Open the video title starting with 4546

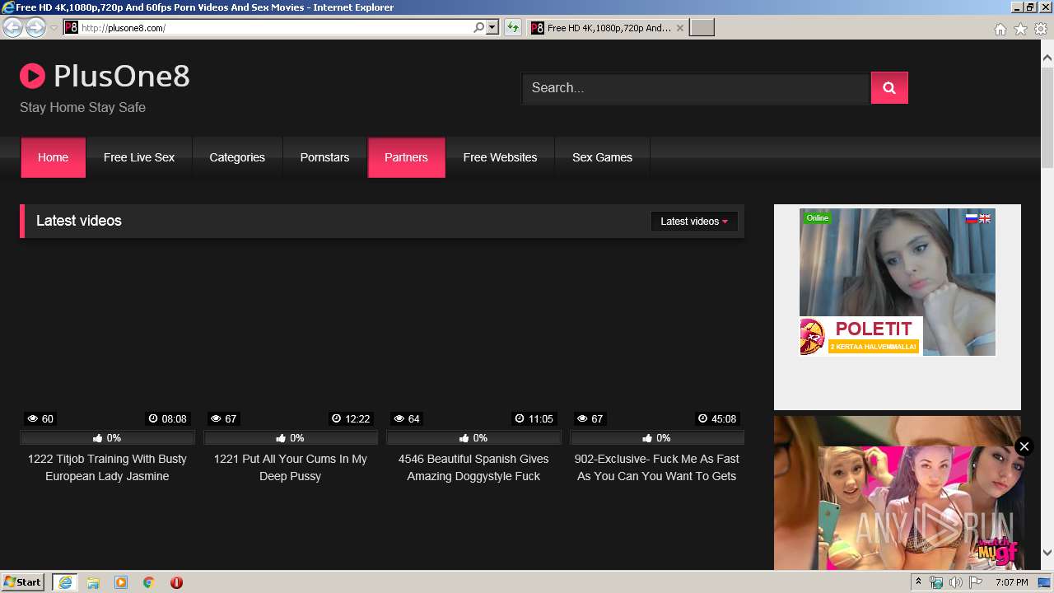click(473, 468)
